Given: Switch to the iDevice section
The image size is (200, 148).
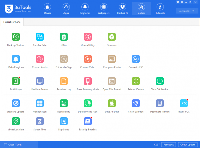Looking at the screenshot, I should point(47,9).
